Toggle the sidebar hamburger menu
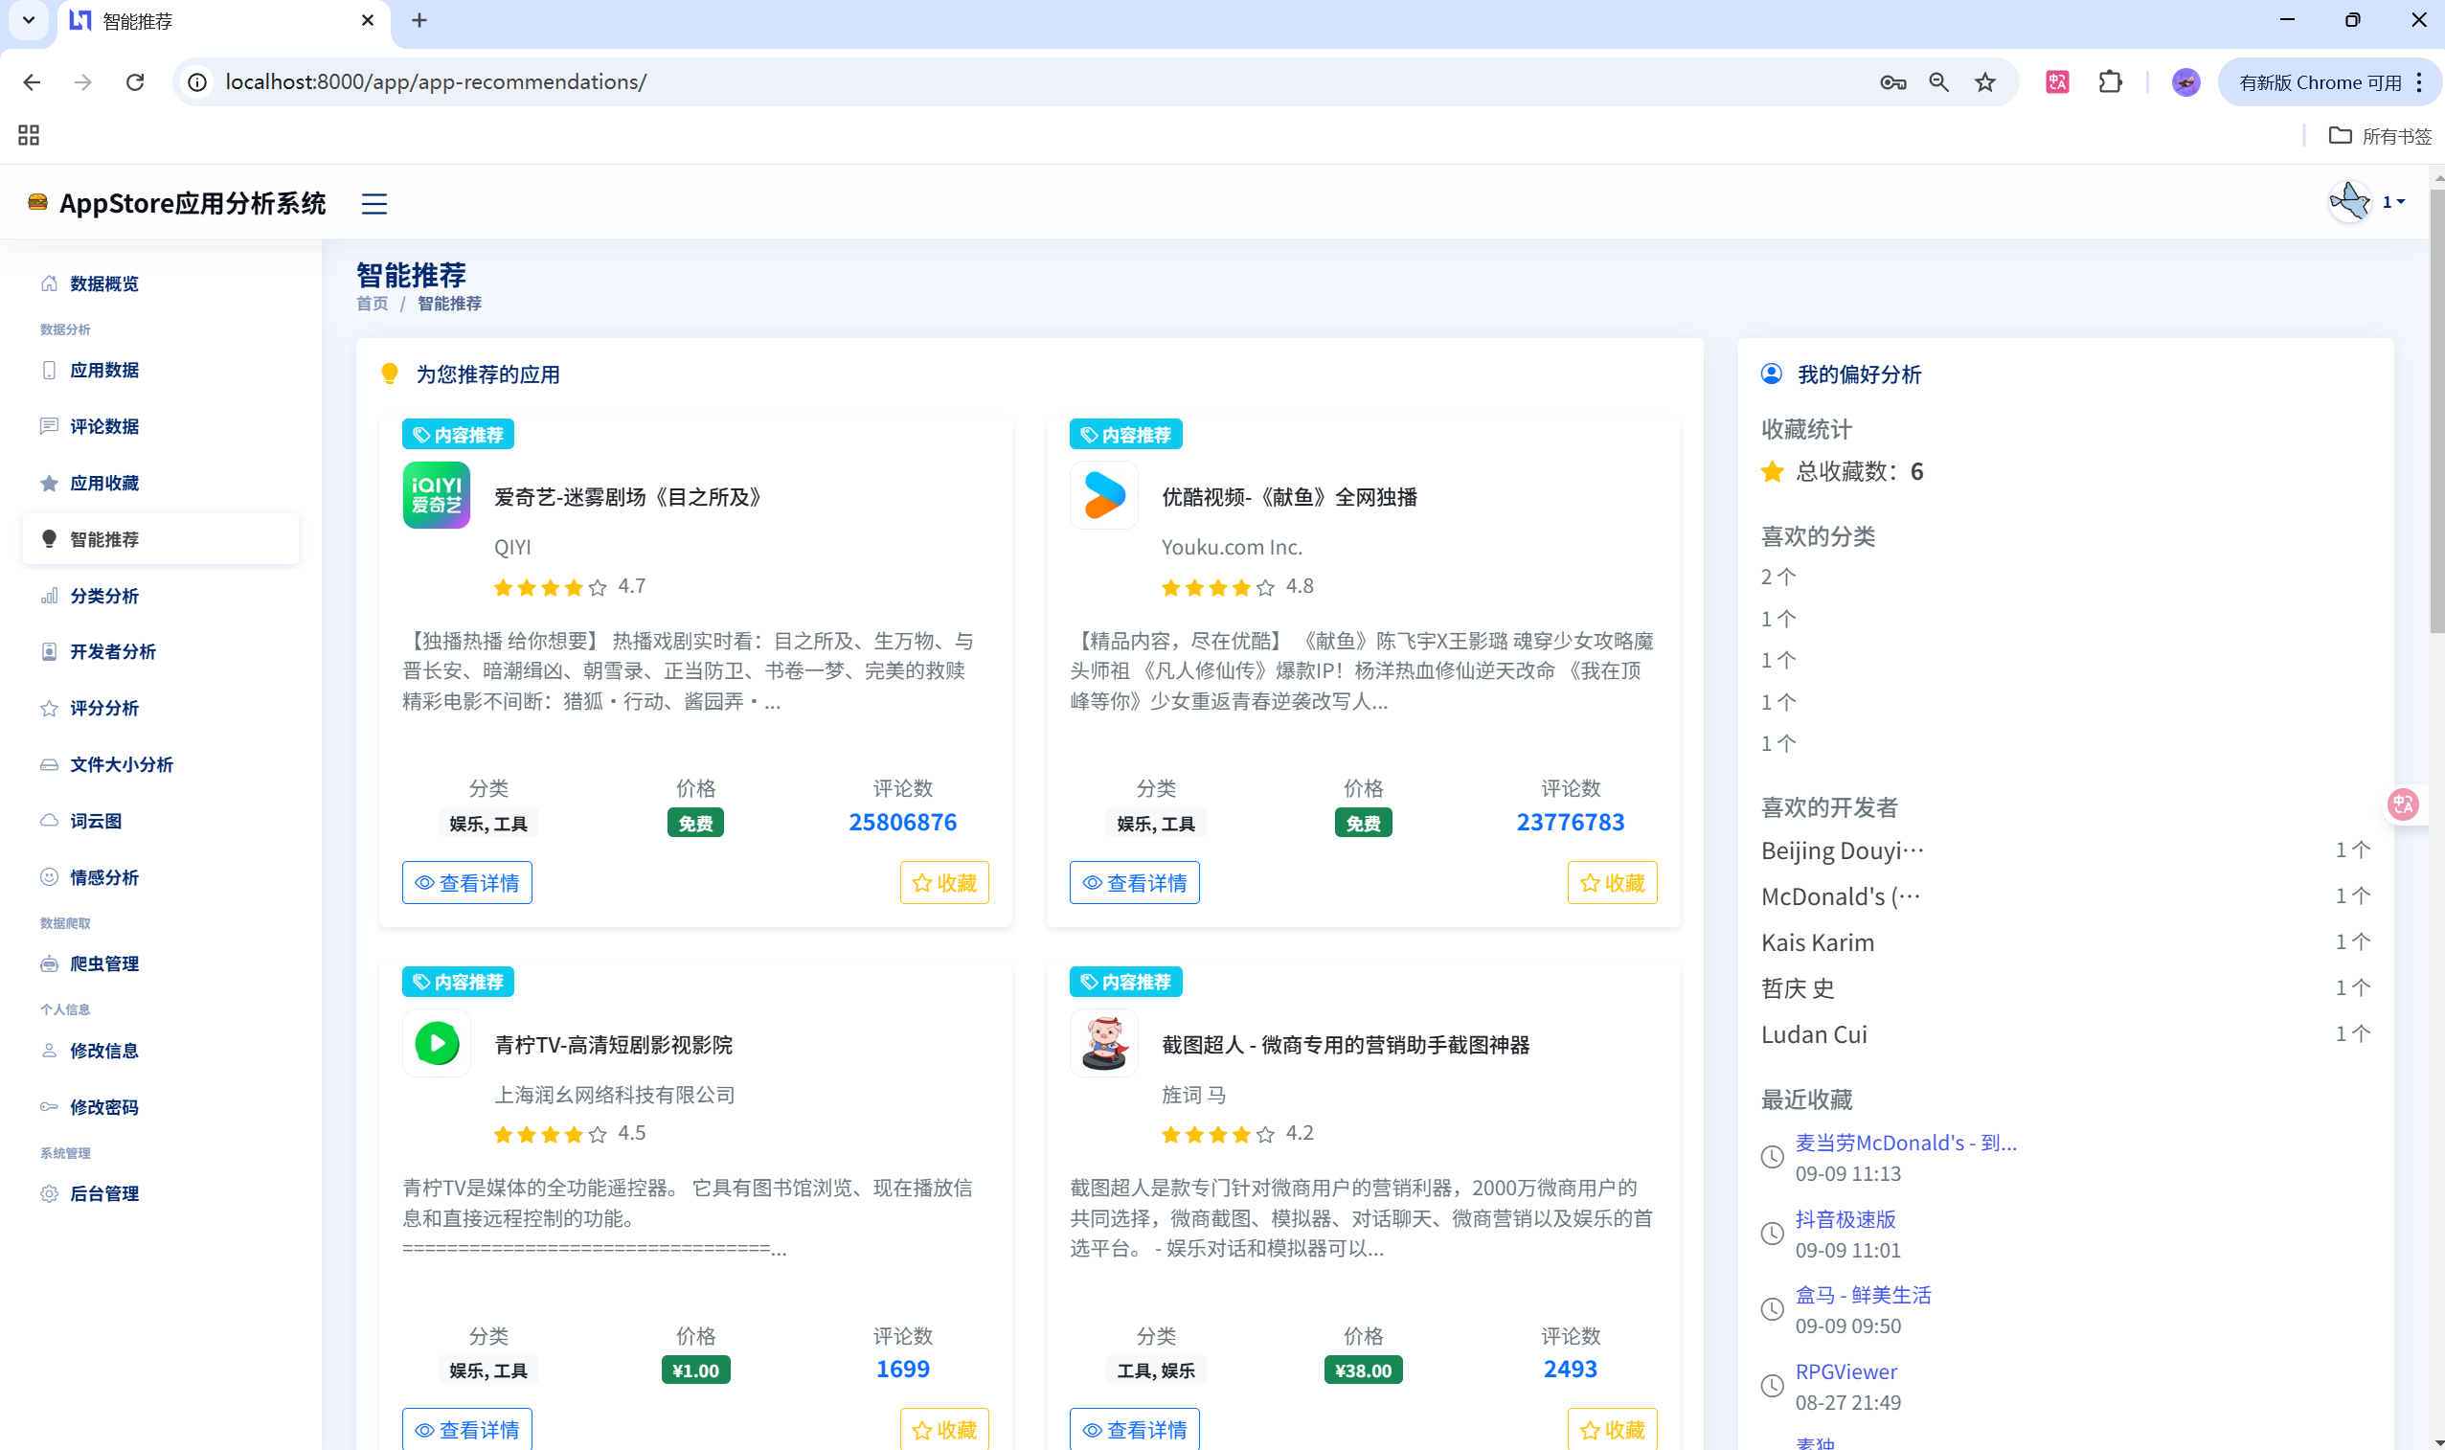The image size is (2445, 1450). (x=374, y=203)
